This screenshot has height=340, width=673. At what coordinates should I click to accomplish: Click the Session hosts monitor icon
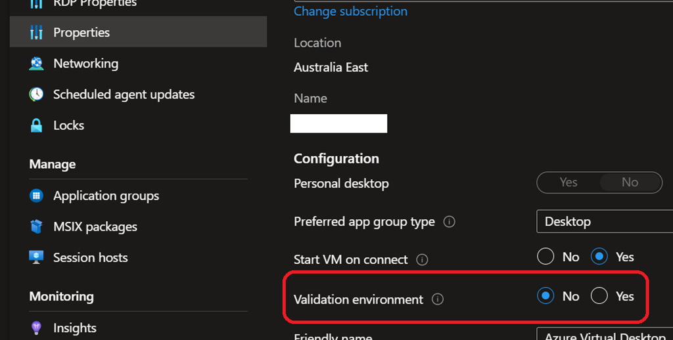pos(36,258)
